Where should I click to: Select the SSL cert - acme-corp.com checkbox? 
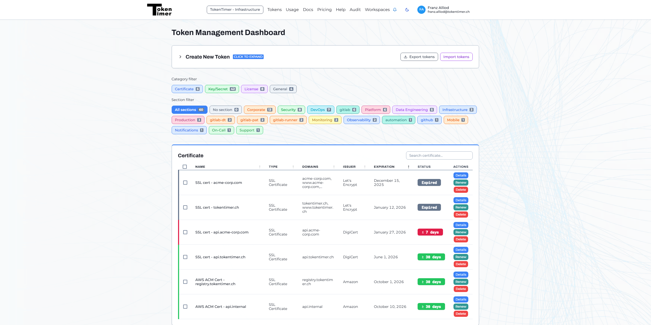[x=185, y=183]
